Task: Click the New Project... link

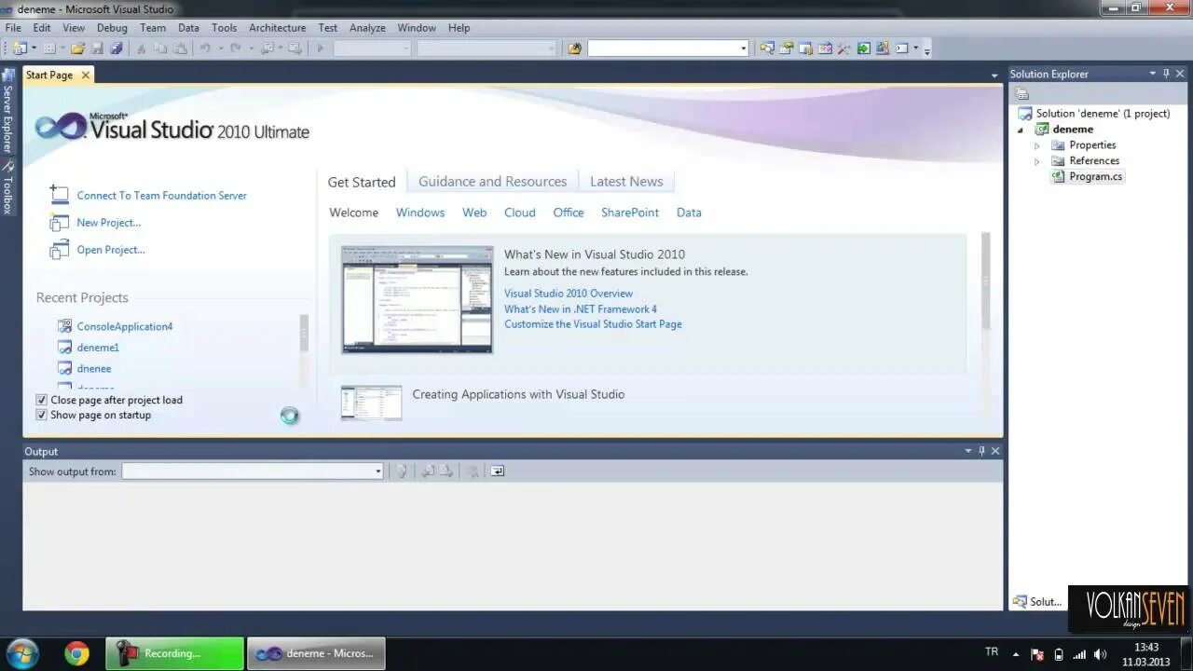Action: point(108,223)
